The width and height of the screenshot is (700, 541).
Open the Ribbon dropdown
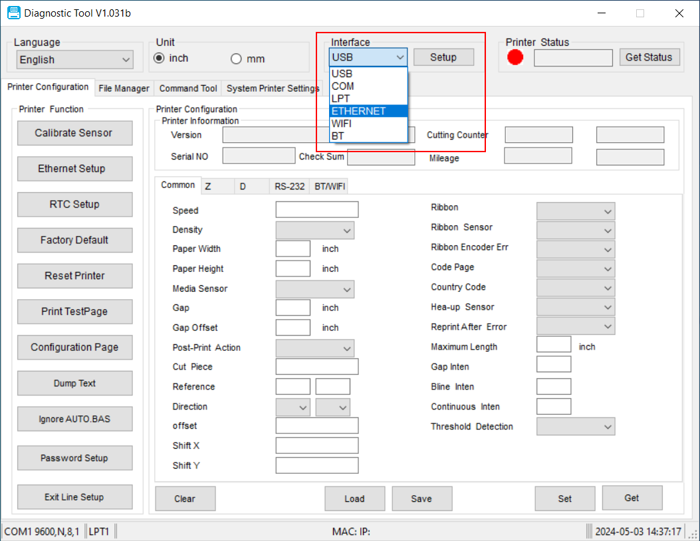[575, 211]
